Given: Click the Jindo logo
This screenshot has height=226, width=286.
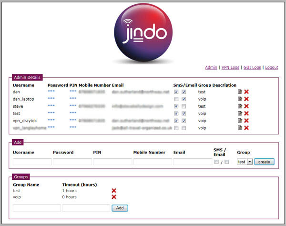Looking at the screenshot, I should (x=143, y=32).
